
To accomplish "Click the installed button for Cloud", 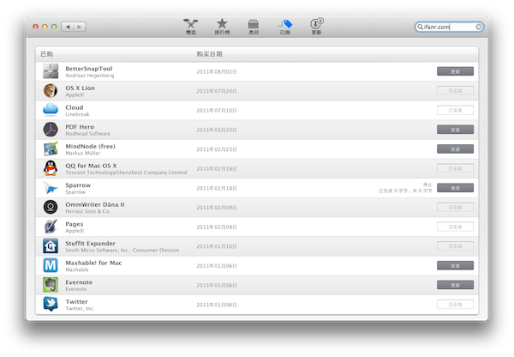I will [455, 110].
